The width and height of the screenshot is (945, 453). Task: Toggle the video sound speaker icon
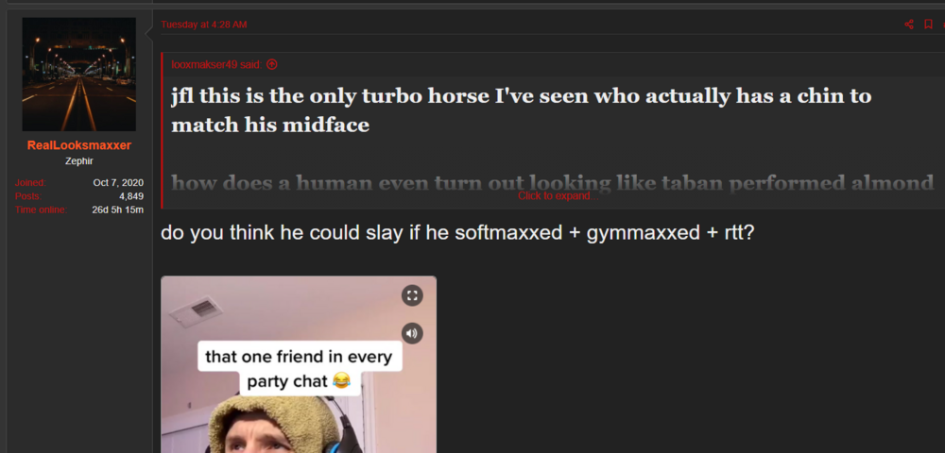(412, 333)
